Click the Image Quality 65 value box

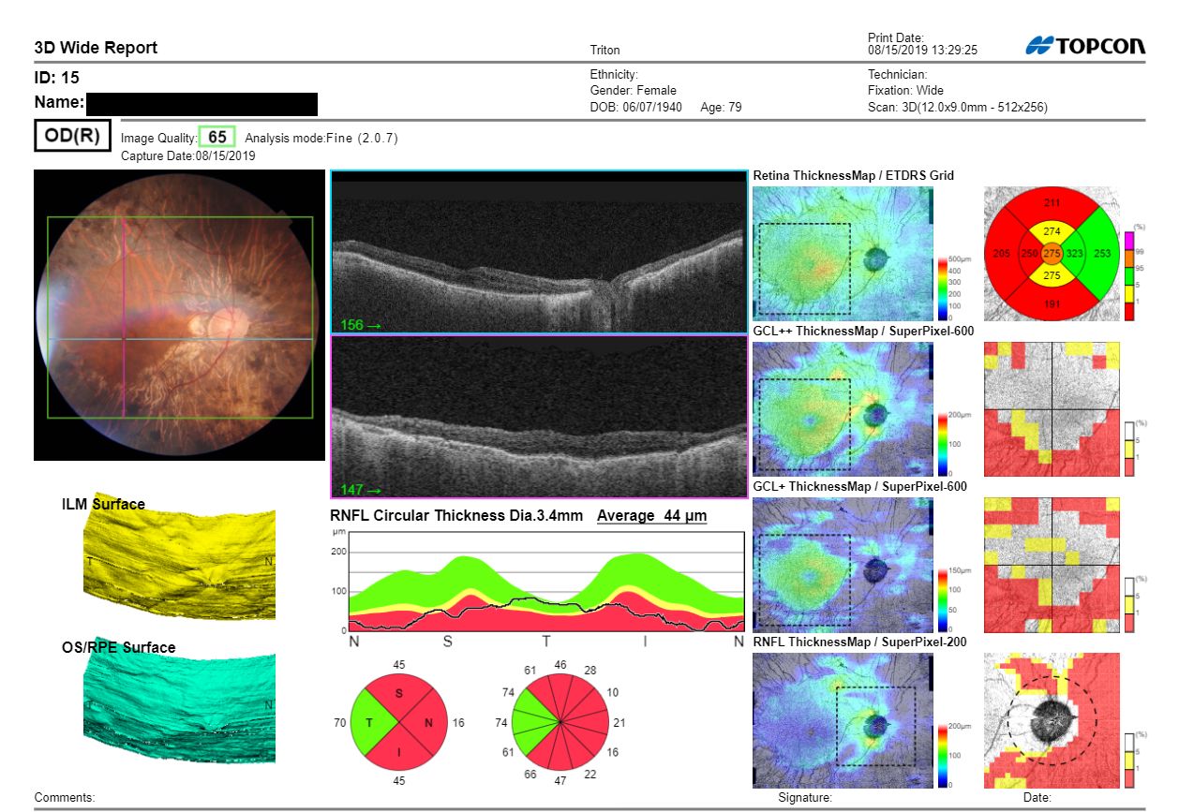pos(217,137)
